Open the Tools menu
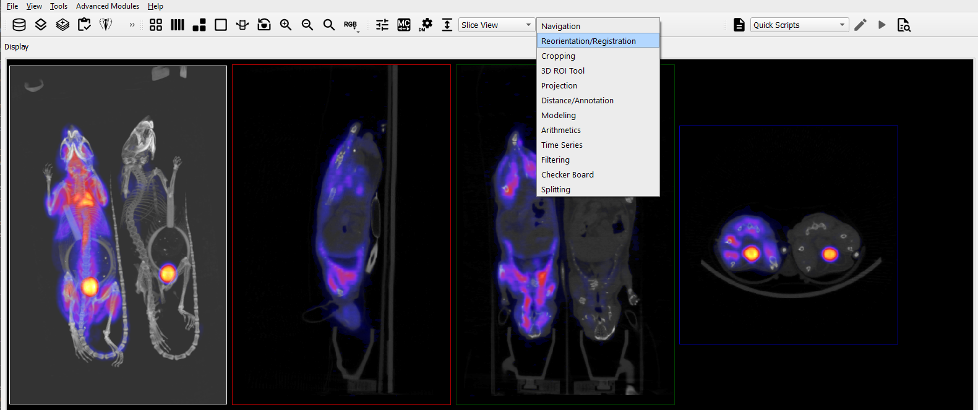The height and width of the screenshot is (410, 978). (x=59, y=6)
